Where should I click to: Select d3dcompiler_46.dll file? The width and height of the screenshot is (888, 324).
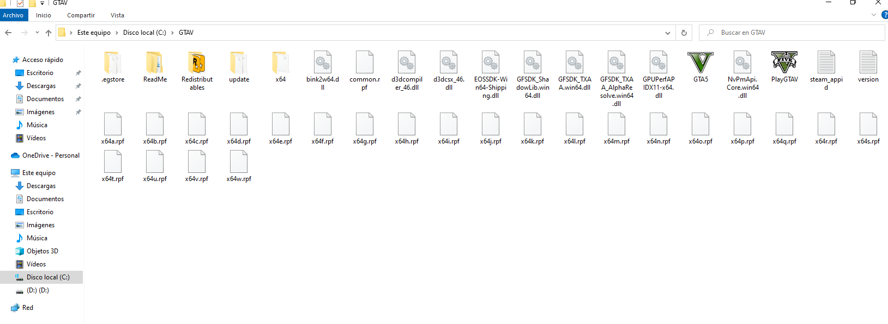click(x=407, y=71)
